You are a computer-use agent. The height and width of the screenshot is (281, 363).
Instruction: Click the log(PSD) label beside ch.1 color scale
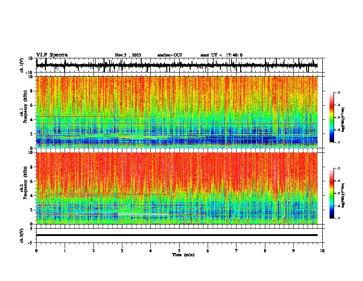[x=343, y=119]
